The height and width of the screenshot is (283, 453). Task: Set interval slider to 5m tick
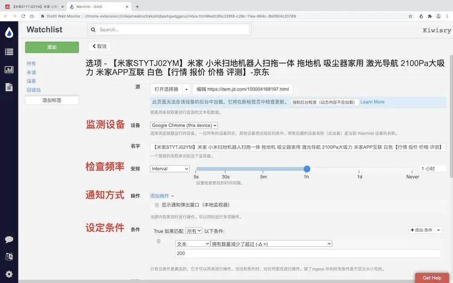[x=264, y=171]
